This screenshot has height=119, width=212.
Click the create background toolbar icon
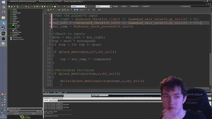(37, 7)
